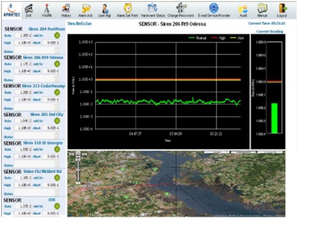Click the Alarm Ack icon
This screenshot has height=240, width=320.
pyautogui.click(x=86, y=9)
